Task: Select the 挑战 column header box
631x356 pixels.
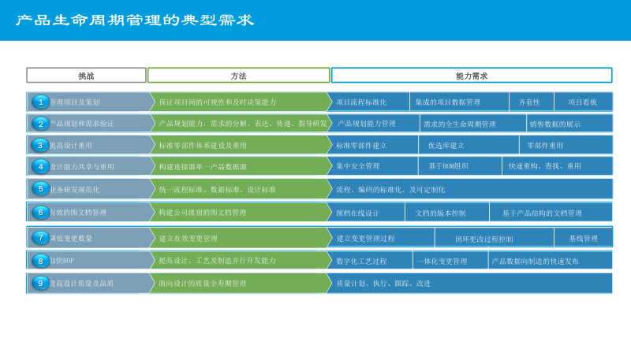Action: (x=86, y=76)
